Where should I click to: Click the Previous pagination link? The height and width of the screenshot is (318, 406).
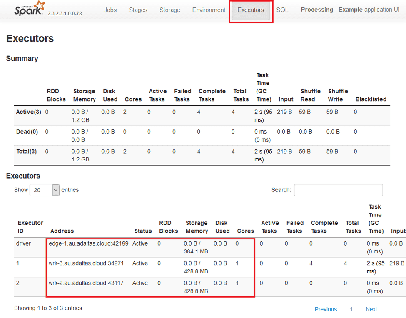[x=325, y=309]
